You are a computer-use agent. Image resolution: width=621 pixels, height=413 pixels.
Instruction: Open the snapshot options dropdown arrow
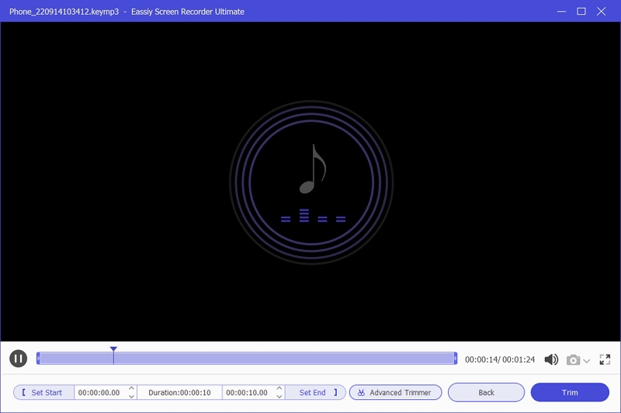tap(587, 361)
